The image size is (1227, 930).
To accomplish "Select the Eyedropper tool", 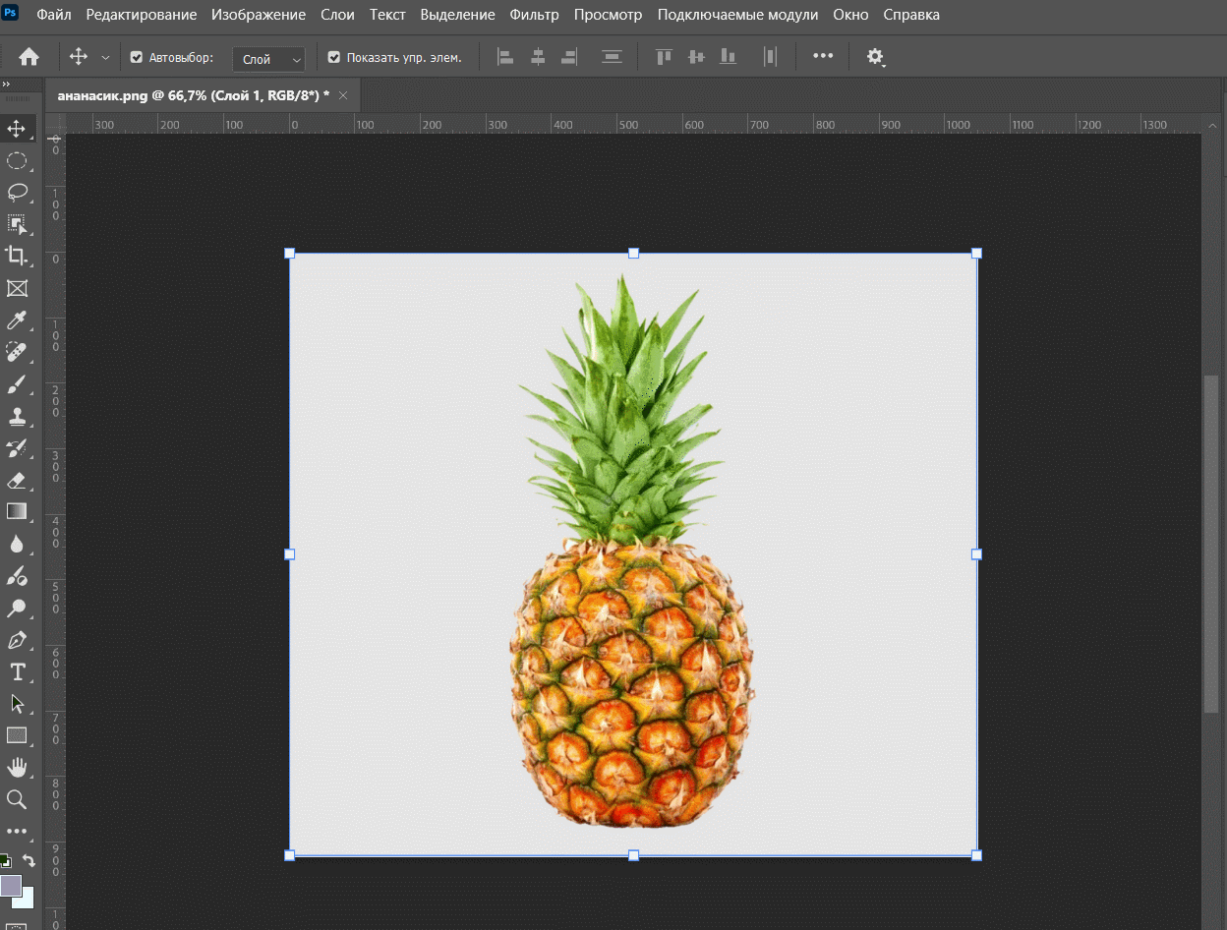I will tap(17, 320).
